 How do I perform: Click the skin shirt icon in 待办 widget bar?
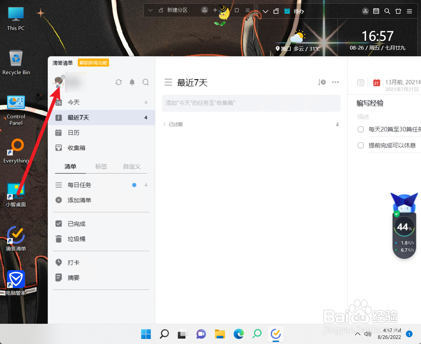point(398,11)
